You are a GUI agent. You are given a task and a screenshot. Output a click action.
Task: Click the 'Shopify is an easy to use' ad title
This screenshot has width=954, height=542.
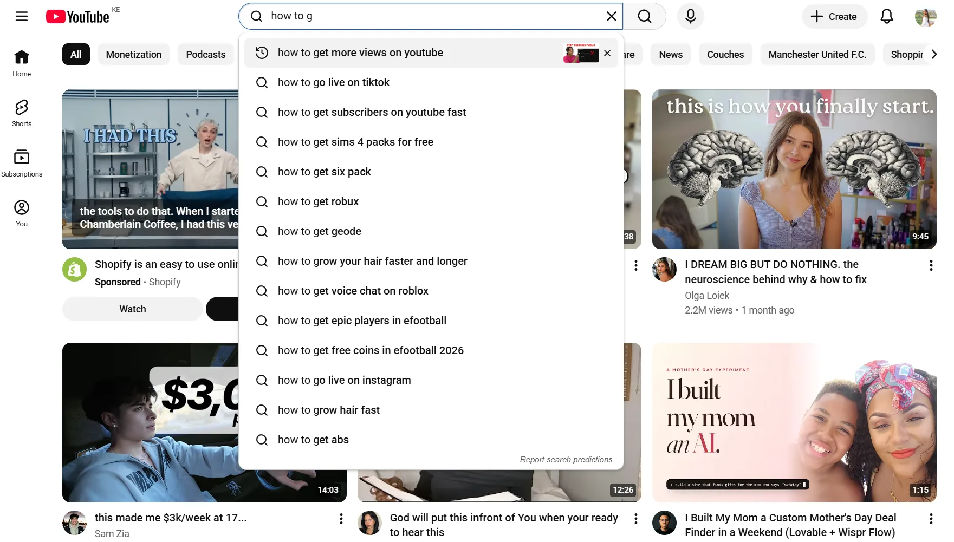(166, 264)
